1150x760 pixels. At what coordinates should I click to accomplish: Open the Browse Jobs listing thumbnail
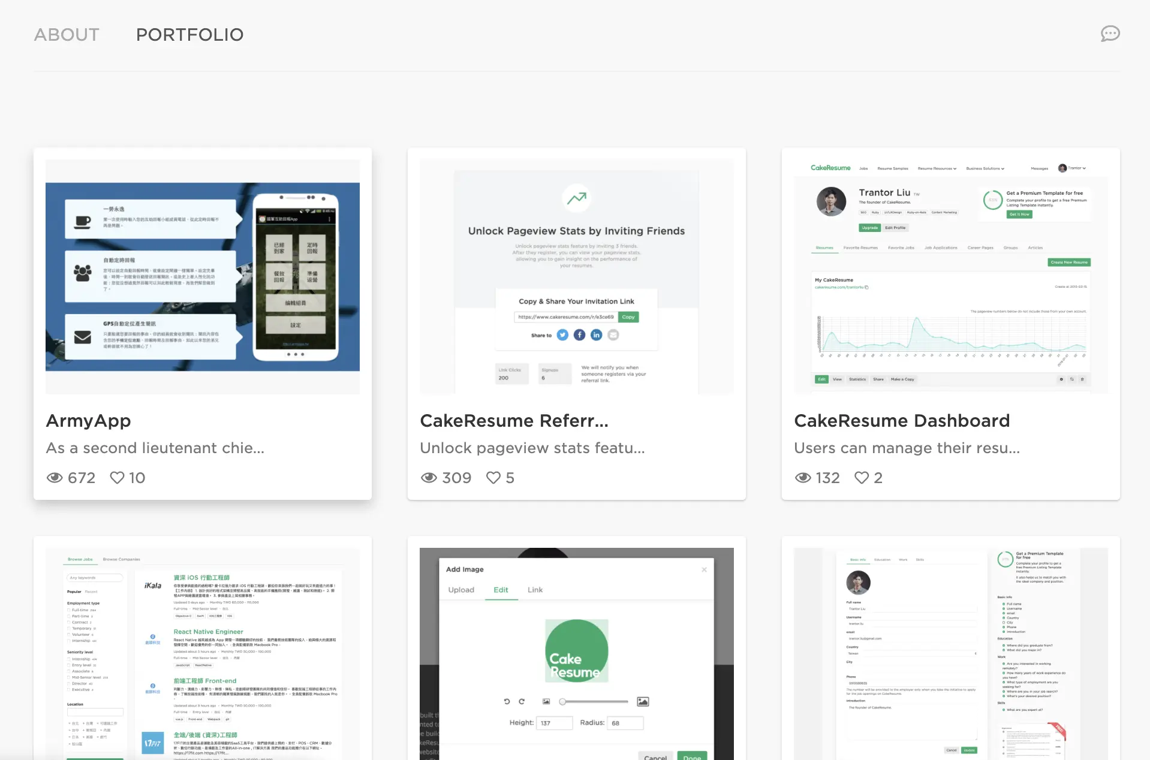coord(203,654)
